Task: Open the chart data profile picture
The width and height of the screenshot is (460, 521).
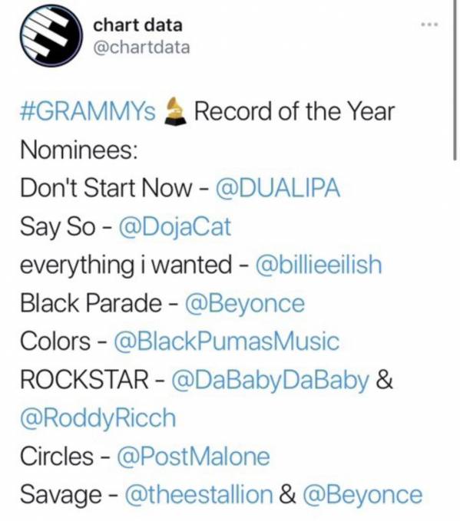Action: pos(51,36)
